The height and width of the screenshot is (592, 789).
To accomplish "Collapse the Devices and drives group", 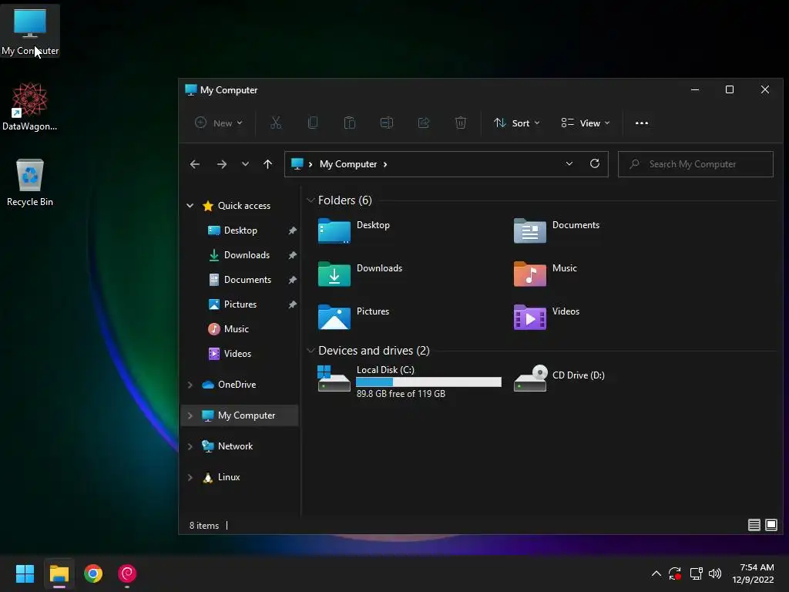I will click(311, 351).
